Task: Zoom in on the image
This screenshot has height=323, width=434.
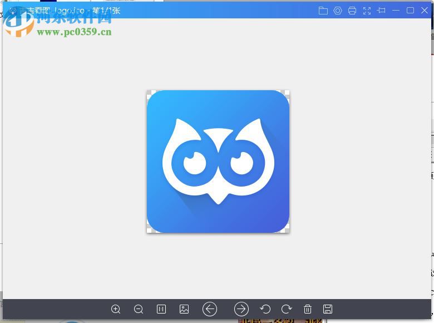Action: pos(116,309)
